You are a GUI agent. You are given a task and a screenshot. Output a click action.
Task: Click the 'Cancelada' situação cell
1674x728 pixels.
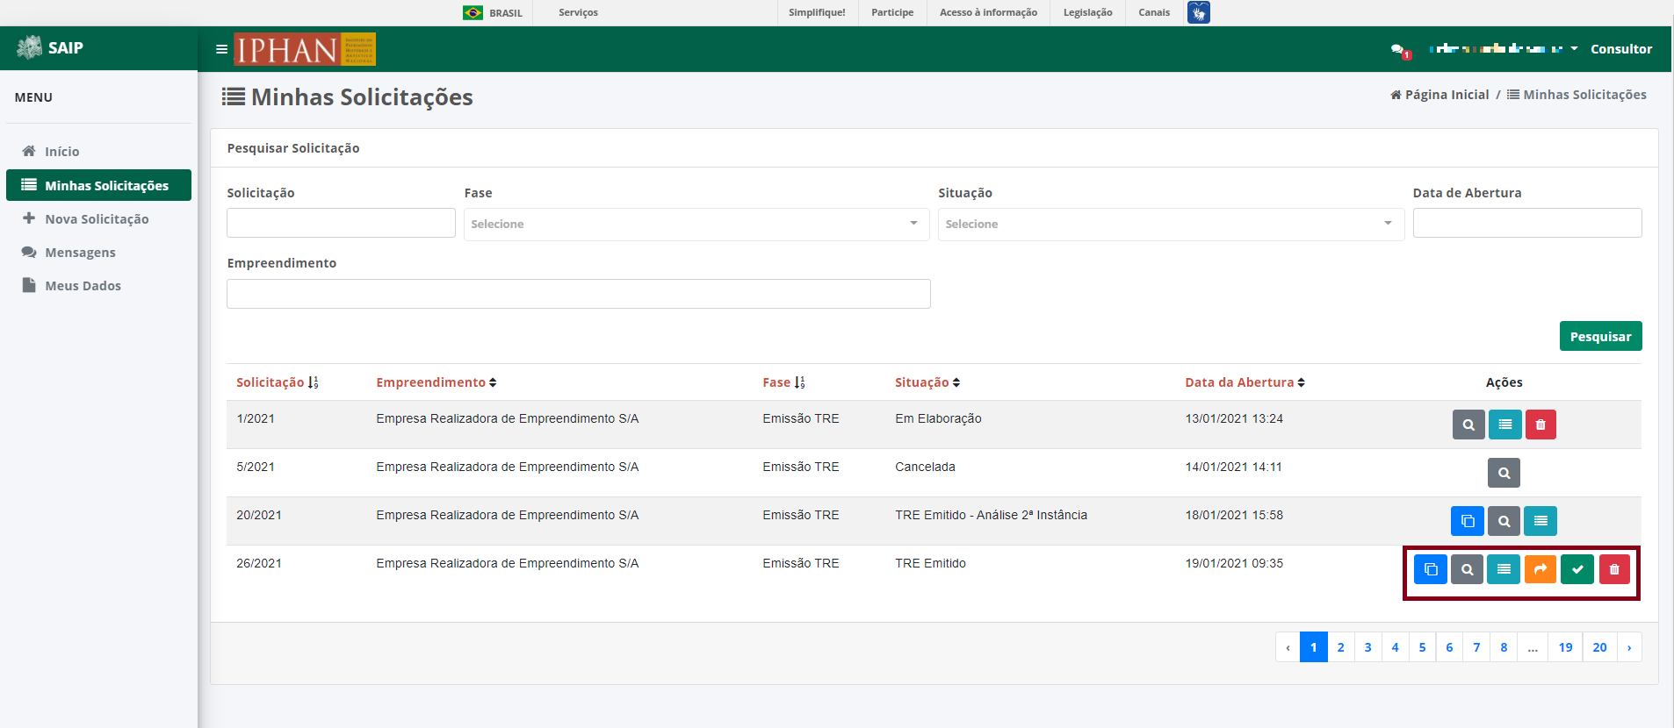click(925, 467)
